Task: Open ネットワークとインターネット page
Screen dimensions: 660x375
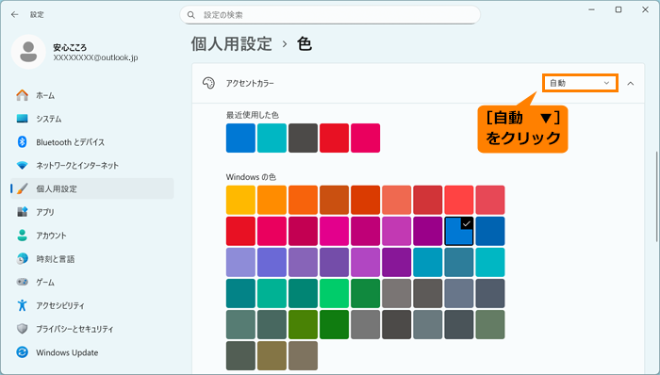Action: 92,166
